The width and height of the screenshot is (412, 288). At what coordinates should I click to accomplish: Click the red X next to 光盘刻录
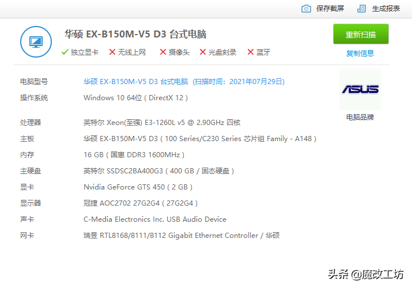(x=203, y=52)
